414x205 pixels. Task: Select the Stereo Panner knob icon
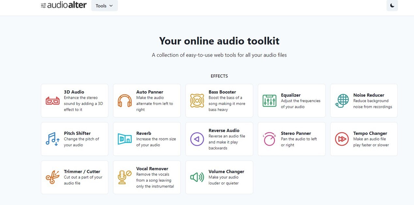[x=269, y=139]
